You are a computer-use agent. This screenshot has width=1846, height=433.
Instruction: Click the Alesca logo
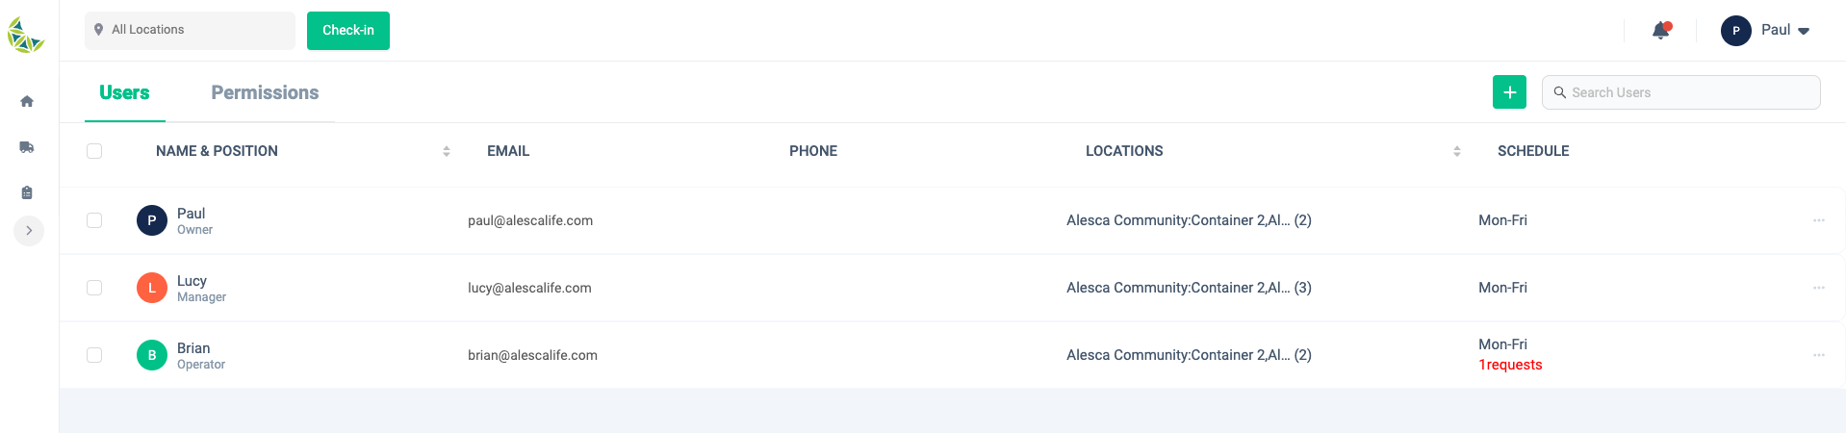(26, 36)
